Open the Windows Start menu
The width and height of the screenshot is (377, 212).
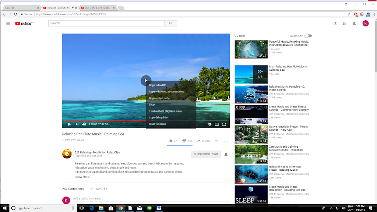tap(4, 208)
